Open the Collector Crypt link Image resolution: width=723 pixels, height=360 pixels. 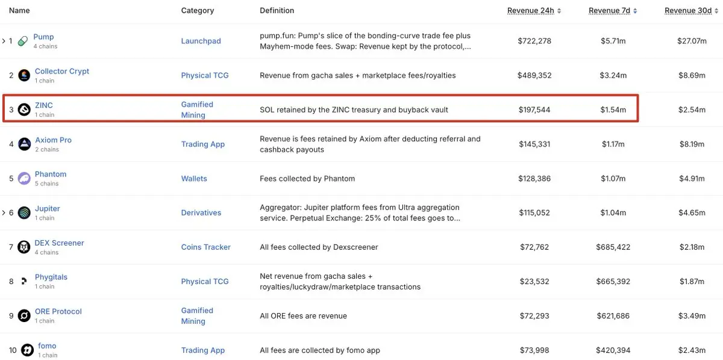[x=62, y=71]
